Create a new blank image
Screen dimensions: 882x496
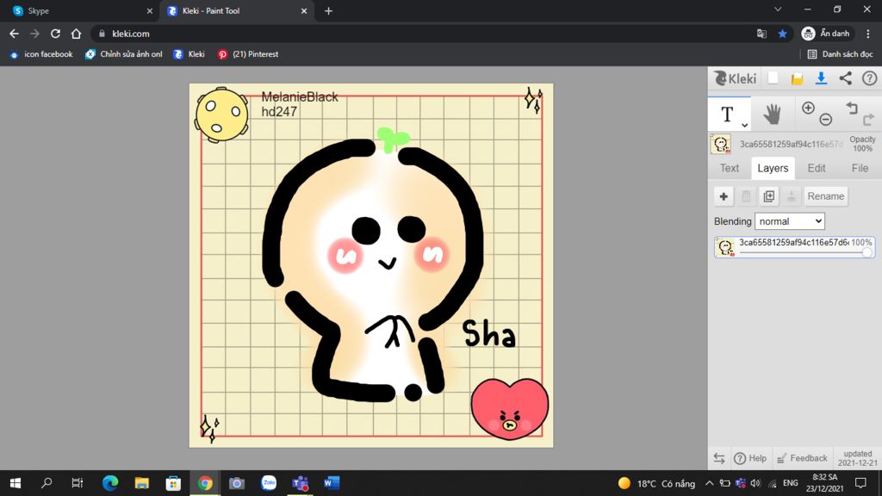click(x=773, y=78)
